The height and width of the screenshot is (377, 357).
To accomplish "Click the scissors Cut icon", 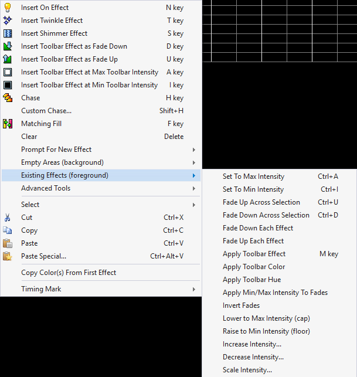I will click(x=7, y=218).
